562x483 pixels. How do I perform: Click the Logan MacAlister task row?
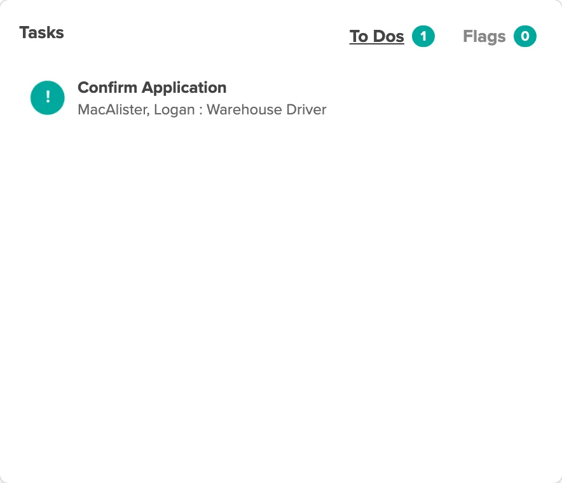(179, 98)
